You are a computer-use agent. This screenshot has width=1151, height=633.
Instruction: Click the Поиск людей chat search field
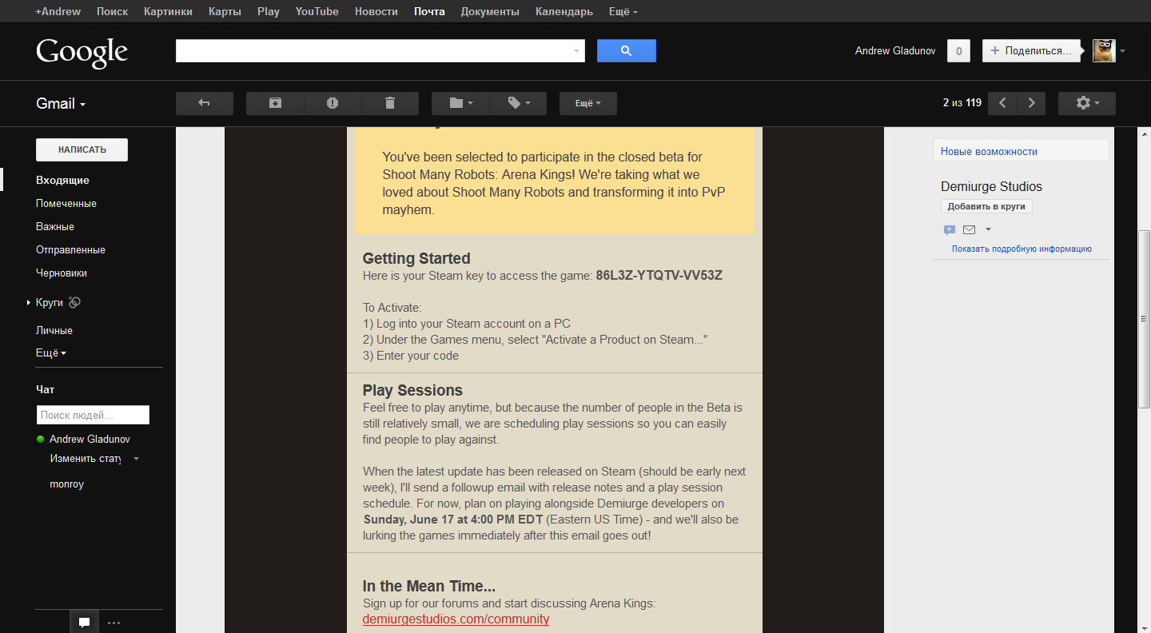click(x=93, y=415)
